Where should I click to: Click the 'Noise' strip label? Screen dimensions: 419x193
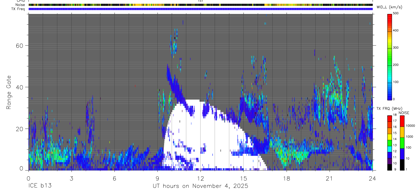pyautogui.click(x=20, y=5)
